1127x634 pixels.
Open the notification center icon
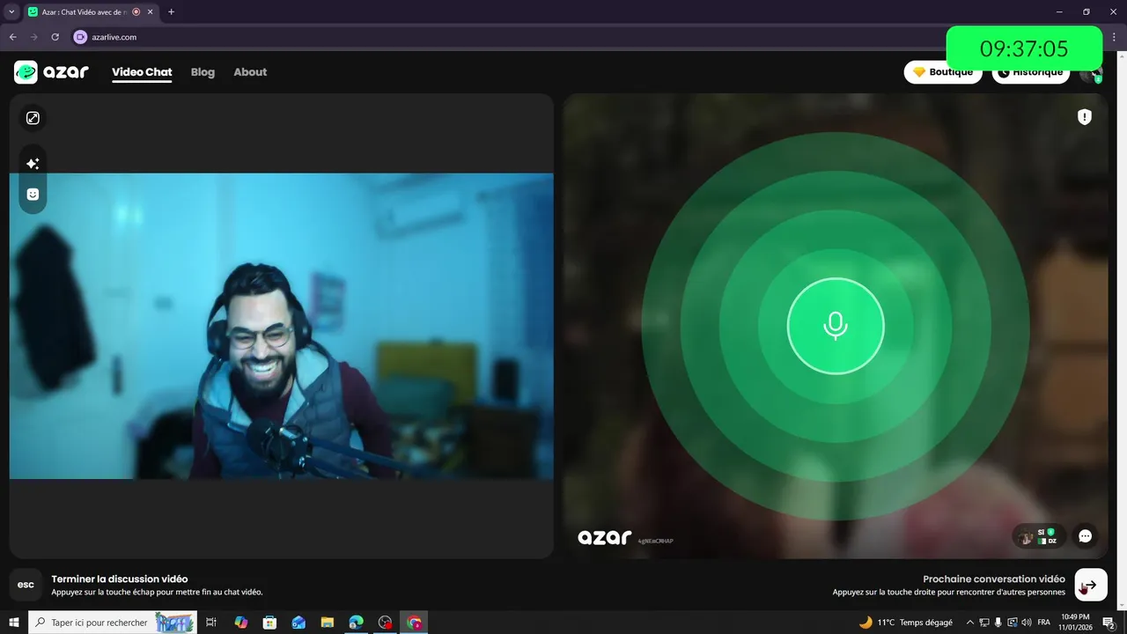1109,623
